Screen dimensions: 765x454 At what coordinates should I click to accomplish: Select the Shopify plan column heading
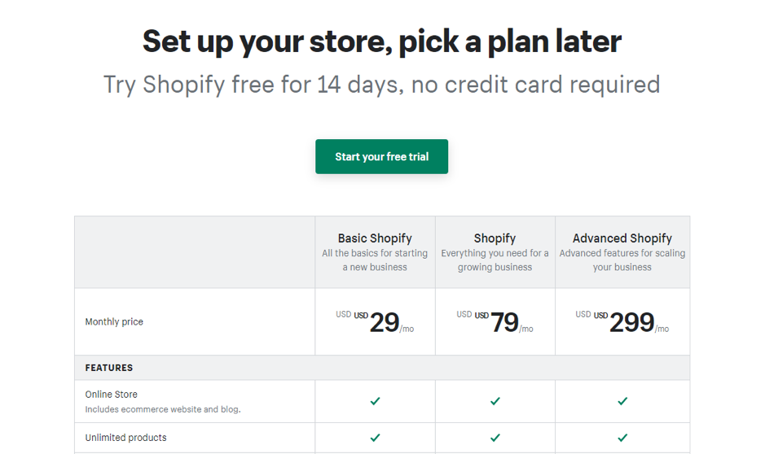(495, 238)
